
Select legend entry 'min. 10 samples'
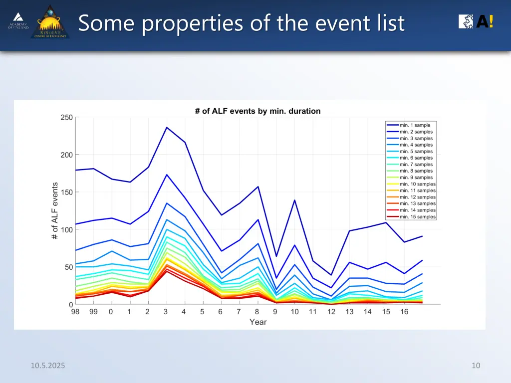coord(411,184)
